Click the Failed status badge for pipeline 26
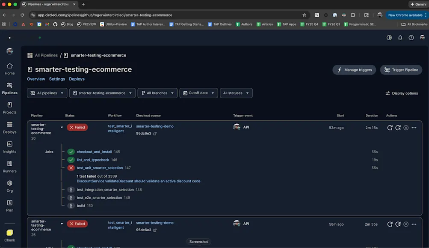 coord(77,127)
